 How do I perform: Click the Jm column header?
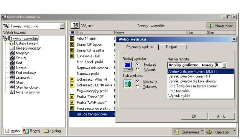196,32
